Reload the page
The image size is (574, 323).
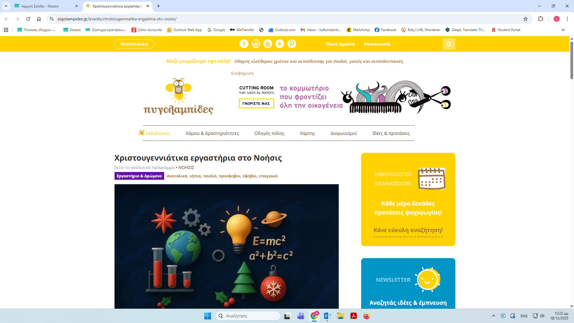(28, 19)
